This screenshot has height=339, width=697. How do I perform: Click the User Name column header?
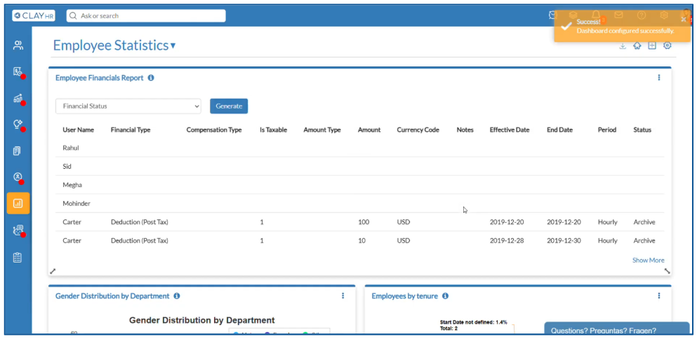[x=78, y=130]
